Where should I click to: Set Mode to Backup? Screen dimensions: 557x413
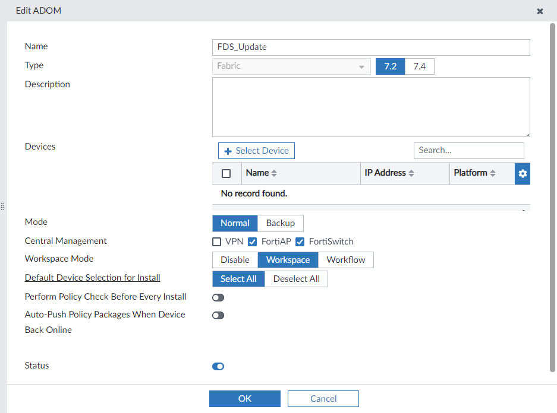(280, 223)
